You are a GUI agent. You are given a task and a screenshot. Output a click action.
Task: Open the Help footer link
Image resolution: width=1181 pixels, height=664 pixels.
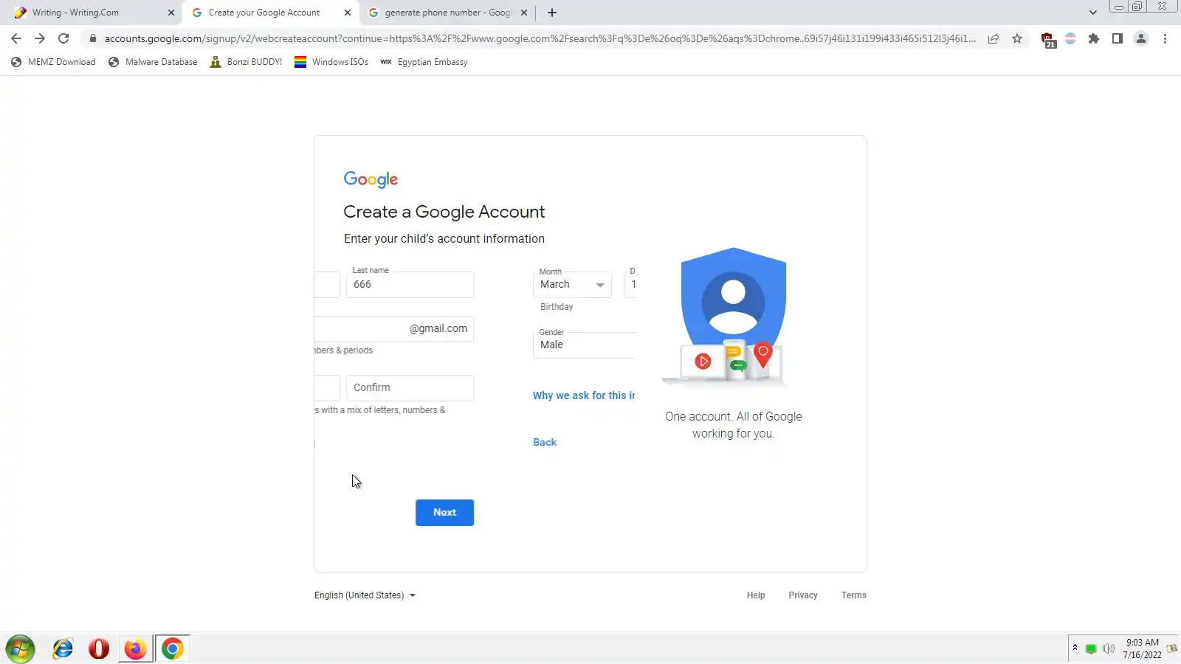click(x=756, y=595)
